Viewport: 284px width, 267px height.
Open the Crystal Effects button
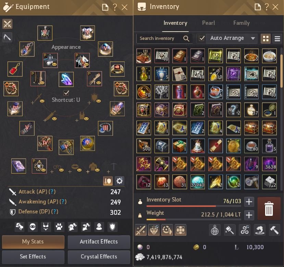tap(99, 257)
